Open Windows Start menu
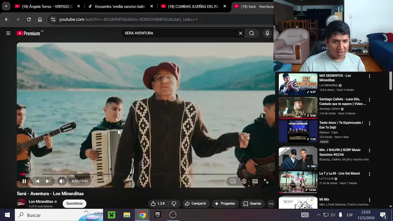393x221 pixels. (7, 215)
